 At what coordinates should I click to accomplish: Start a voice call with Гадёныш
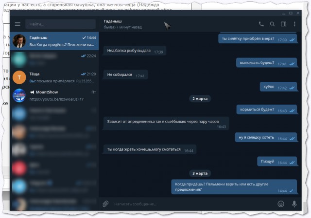(x=261, y=24)
